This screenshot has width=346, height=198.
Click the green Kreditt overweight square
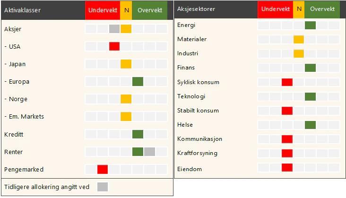tap(138, 134)
